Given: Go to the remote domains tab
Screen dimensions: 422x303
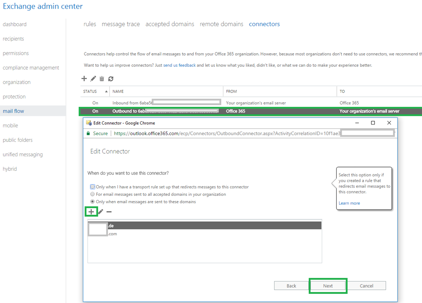Looking at the screenshot, I should click(221, 24).
